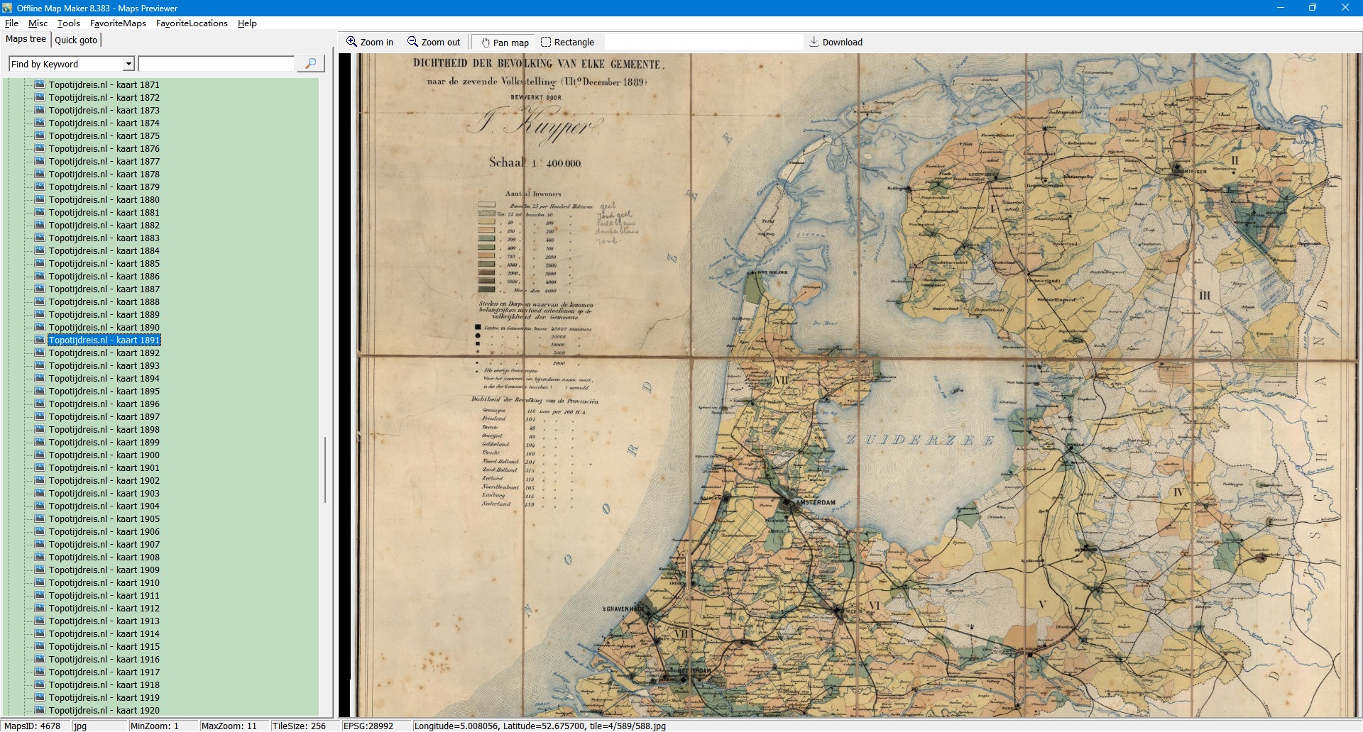Open the File menu

[11, 23]
